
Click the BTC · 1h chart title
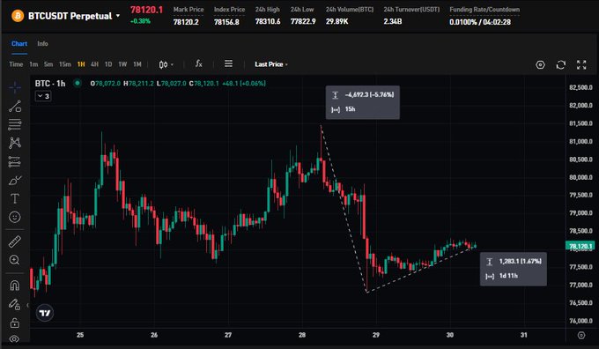(50, 84)
